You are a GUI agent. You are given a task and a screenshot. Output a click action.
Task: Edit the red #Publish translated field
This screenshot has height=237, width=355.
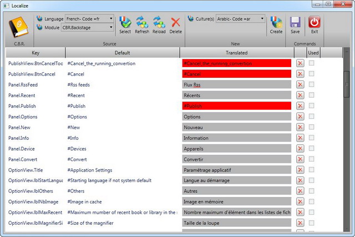click(237, 106)
